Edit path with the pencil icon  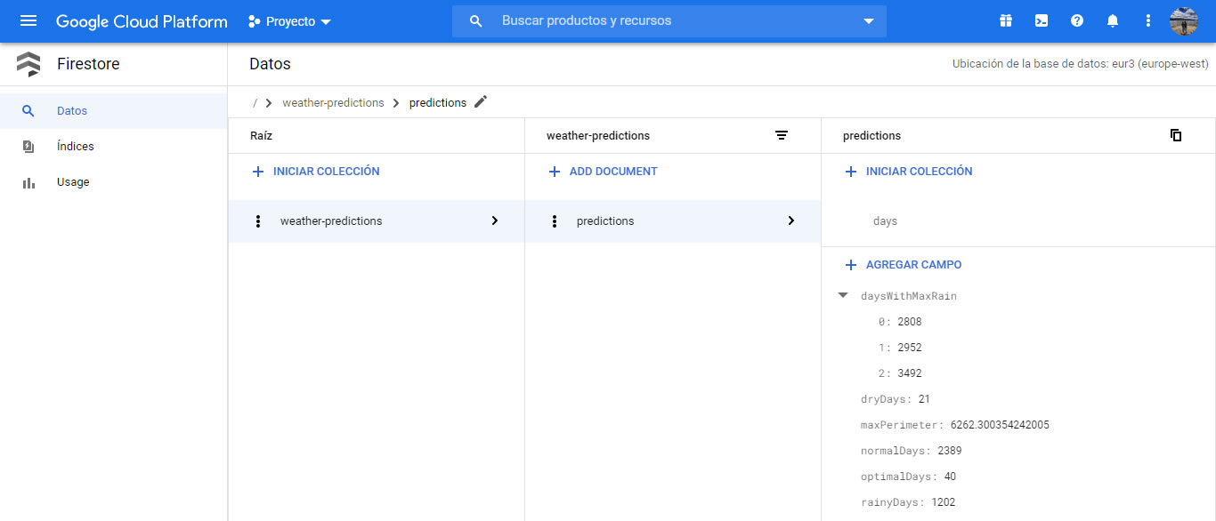(481, 101)
